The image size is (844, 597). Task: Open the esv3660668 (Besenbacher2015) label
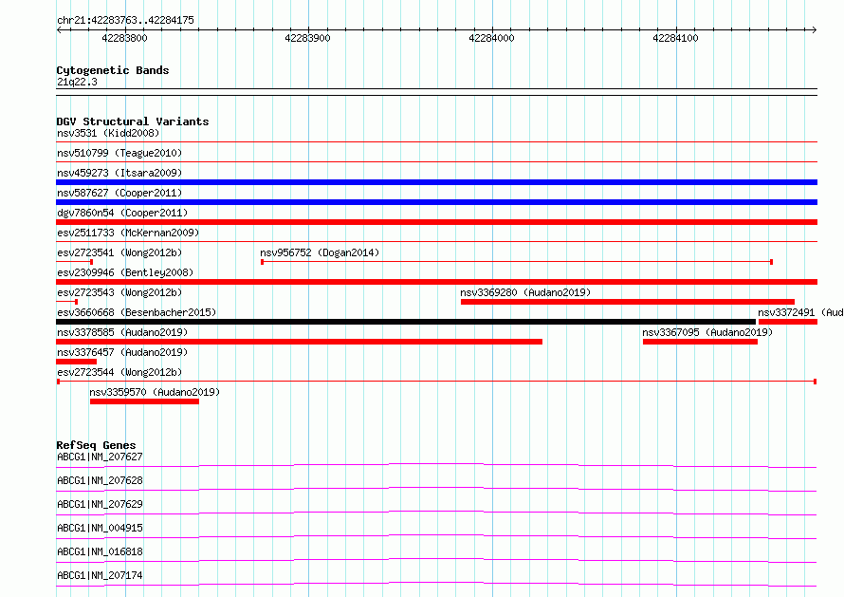(137, 312)
